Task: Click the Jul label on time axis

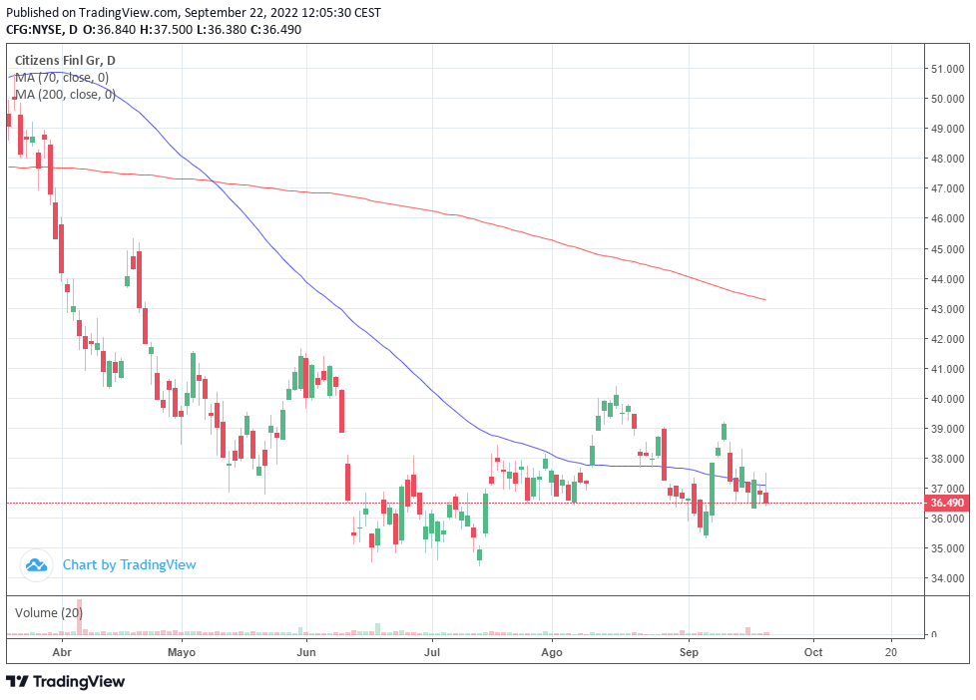Action: coord(432,652)
